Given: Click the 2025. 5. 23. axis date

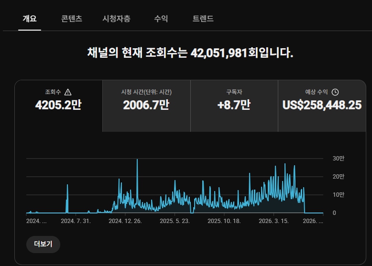Looking at the screenshot, I should coord(175,221).
